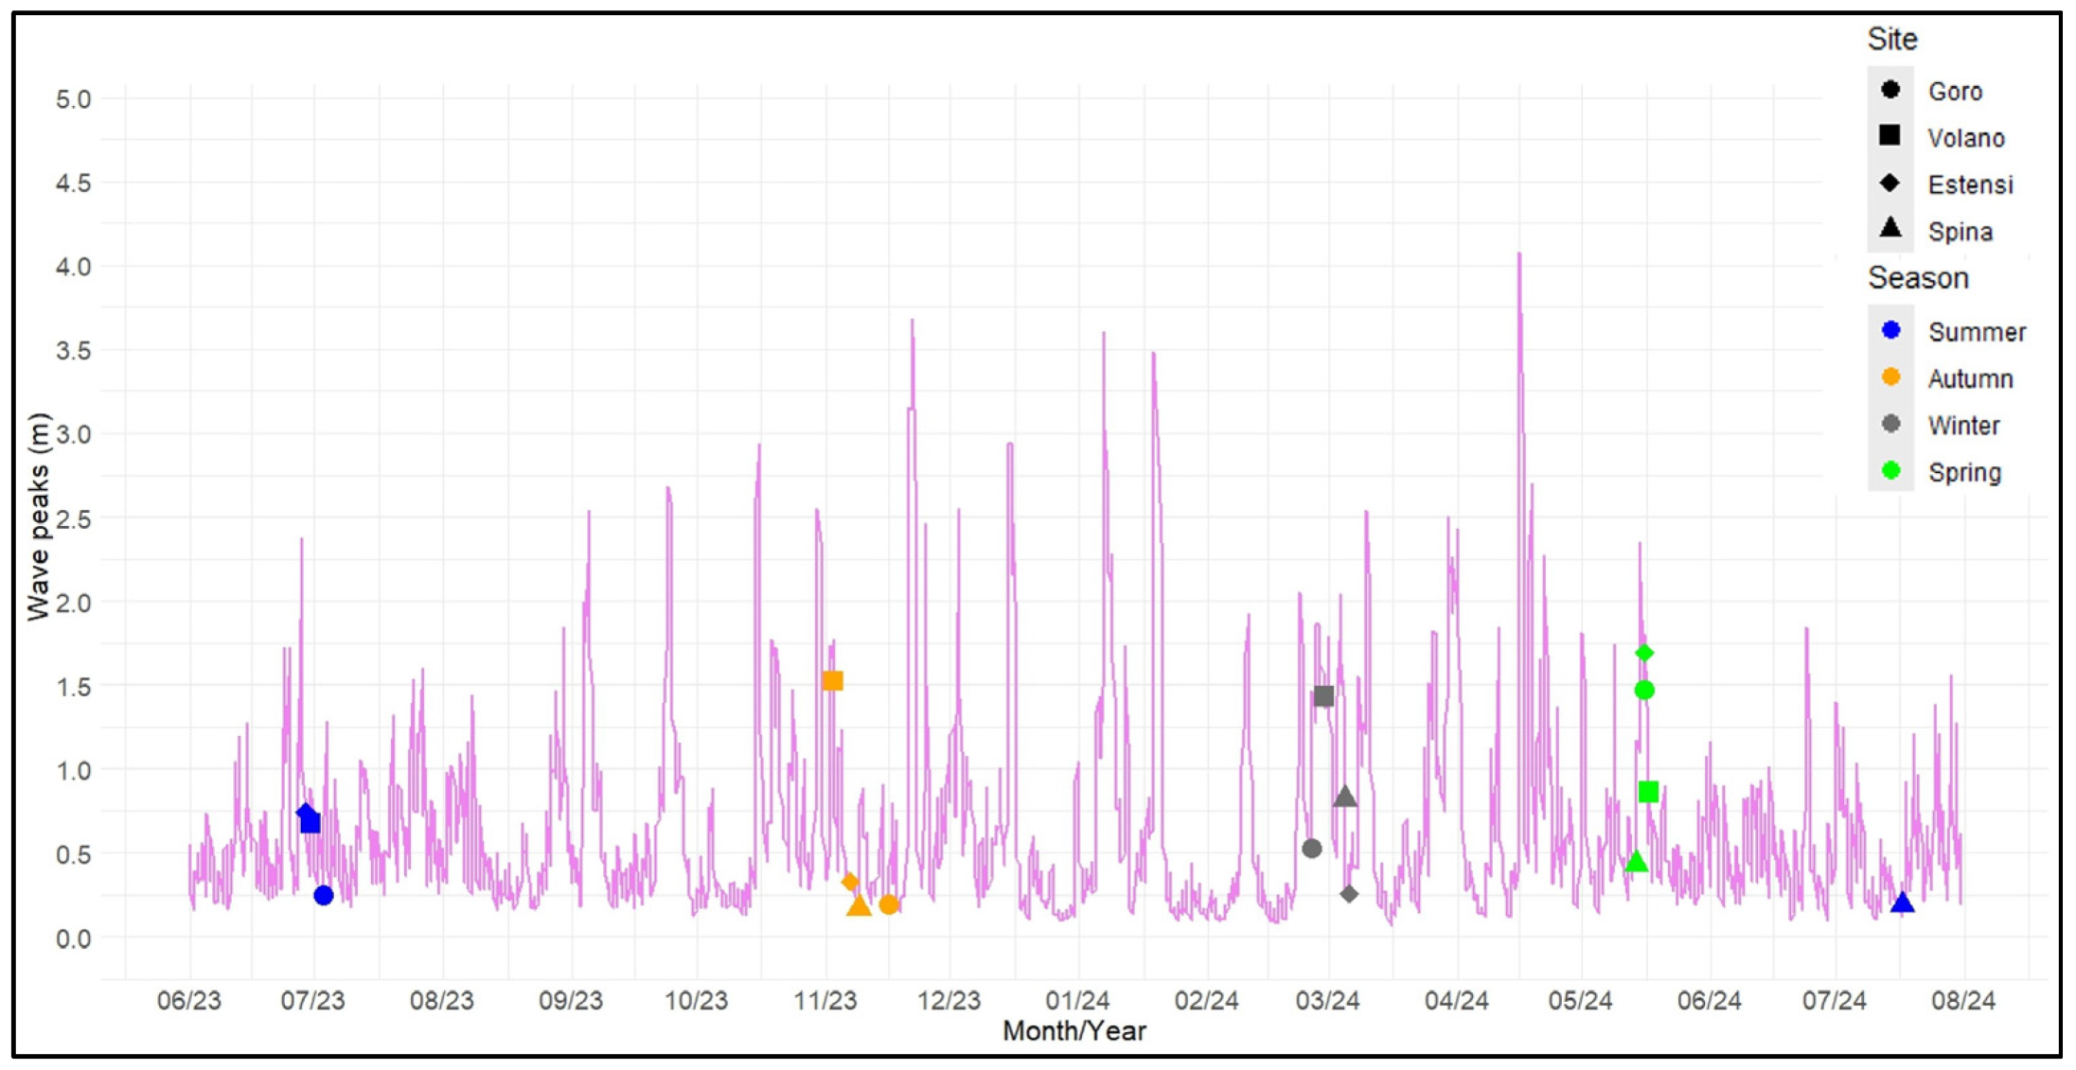Viewport: 2076px width, 1070px height.
Task: Click the 'Season' legend title
Action: [1918, 278]
